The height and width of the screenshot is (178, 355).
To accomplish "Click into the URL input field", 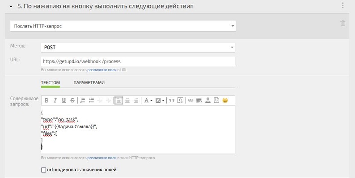I will coord(138,61).
